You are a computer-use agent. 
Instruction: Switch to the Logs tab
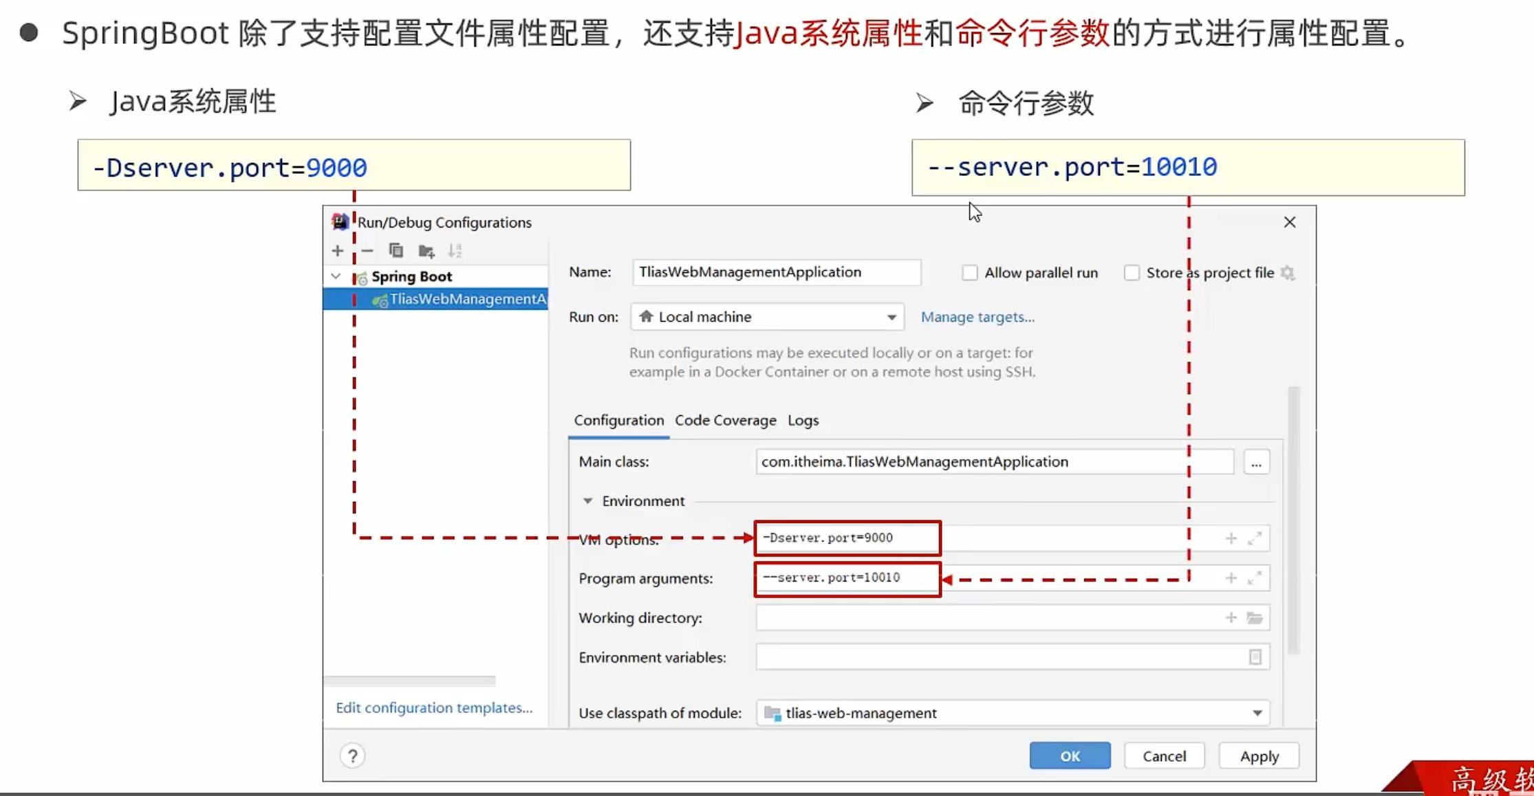pyautogui.click(x=803, y=420)
